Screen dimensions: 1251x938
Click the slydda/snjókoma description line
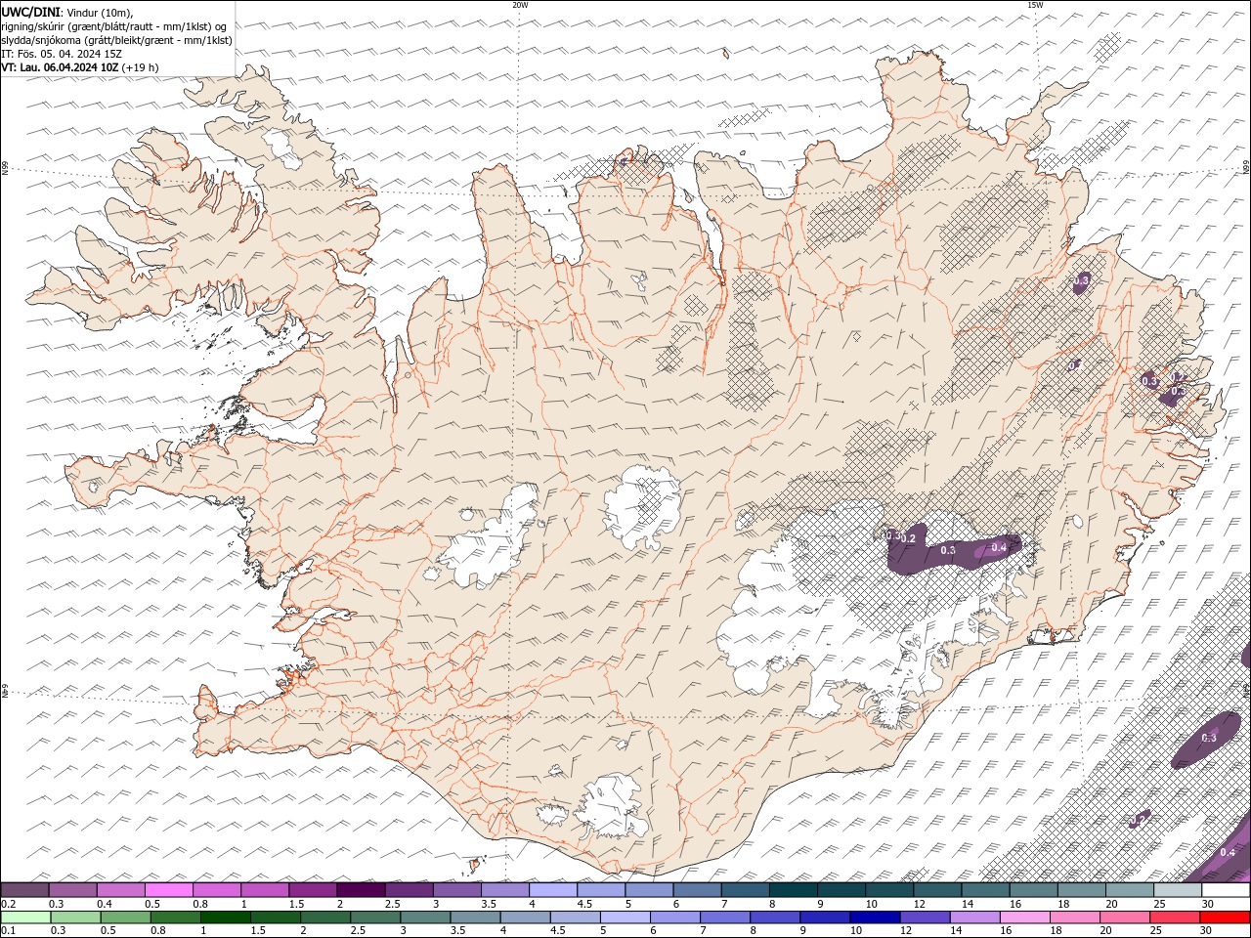click(116, 40)
